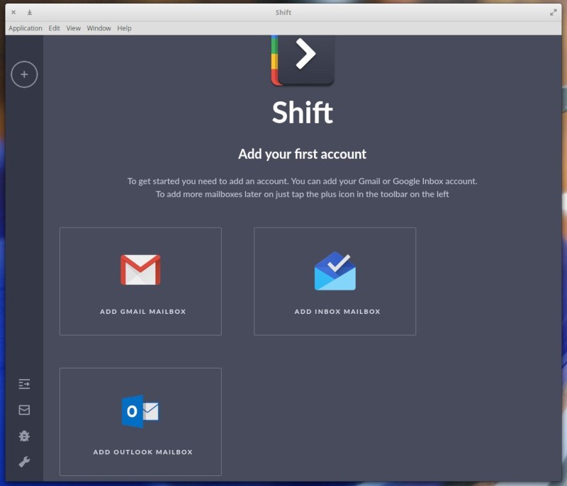Open the sidebar list toggle icon

pyautogui.click(x=24, y=384)
